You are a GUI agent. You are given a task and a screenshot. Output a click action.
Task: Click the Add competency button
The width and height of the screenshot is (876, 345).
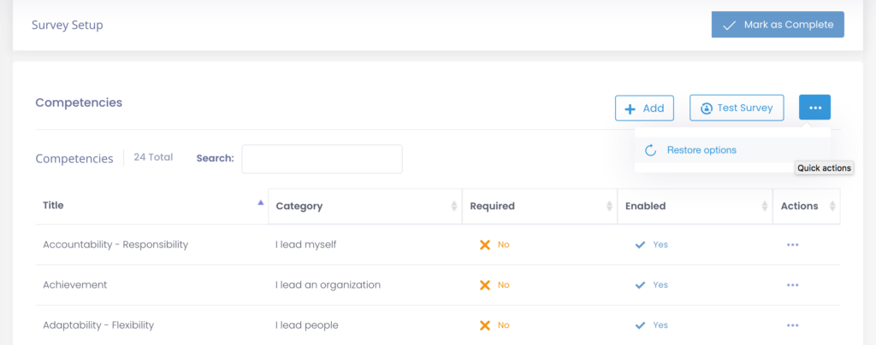click(644, 108)
